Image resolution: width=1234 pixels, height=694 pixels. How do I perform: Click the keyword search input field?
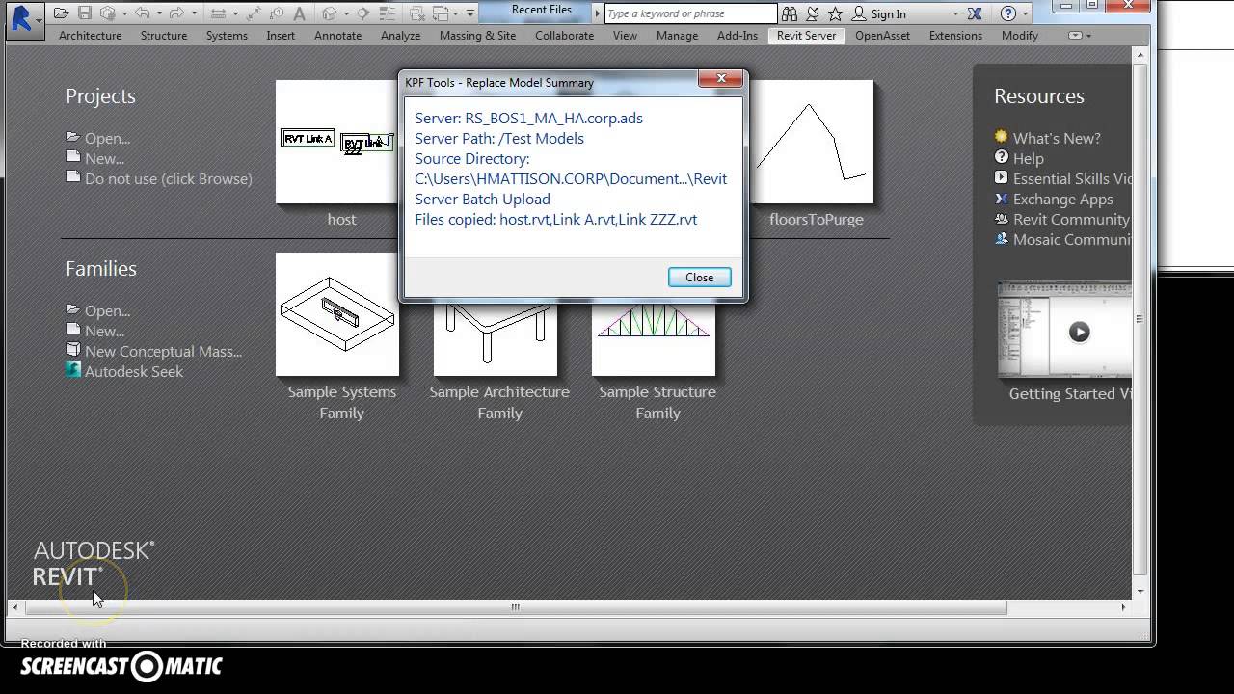690,13
